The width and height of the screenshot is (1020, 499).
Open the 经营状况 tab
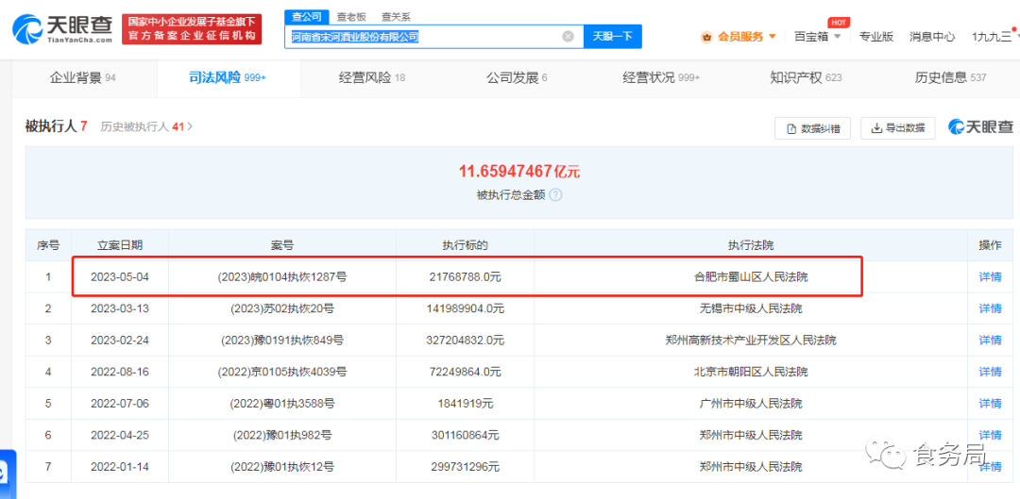[x=661, y=78]
